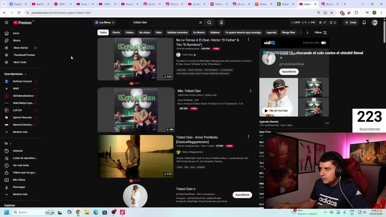The image size is (386, 217).
Task: Open the Filtros search filter options
Action: 321,33
